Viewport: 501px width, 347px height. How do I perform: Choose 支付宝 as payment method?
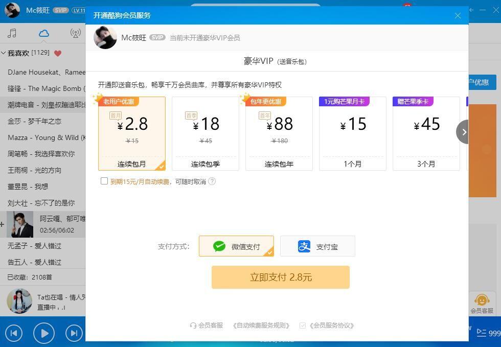point(317,246)
